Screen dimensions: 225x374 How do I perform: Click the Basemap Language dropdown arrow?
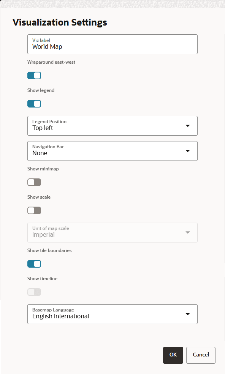(x=187, y=314)
